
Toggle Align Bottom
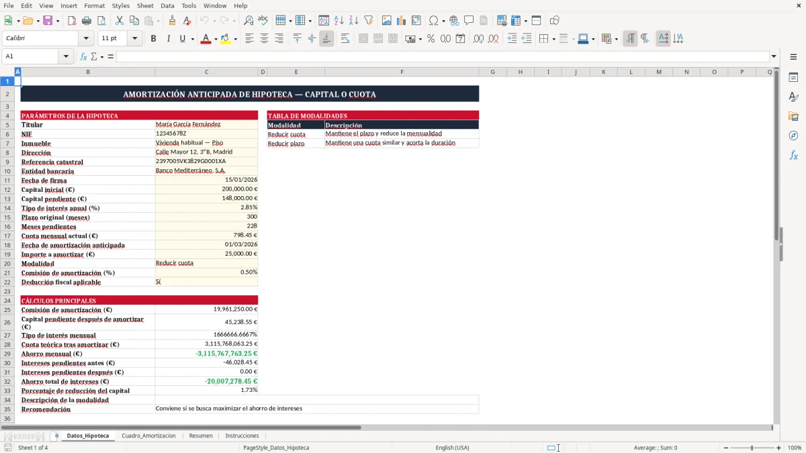pos(326,39)
